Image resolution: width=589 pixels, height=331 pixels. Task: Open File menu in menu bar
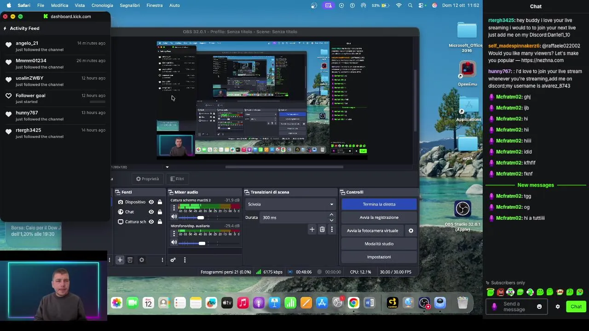tap(40, 6)
